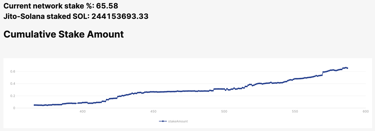
Task: Click the Jito-Solana staked SOL label
Action: pos(47,16)
